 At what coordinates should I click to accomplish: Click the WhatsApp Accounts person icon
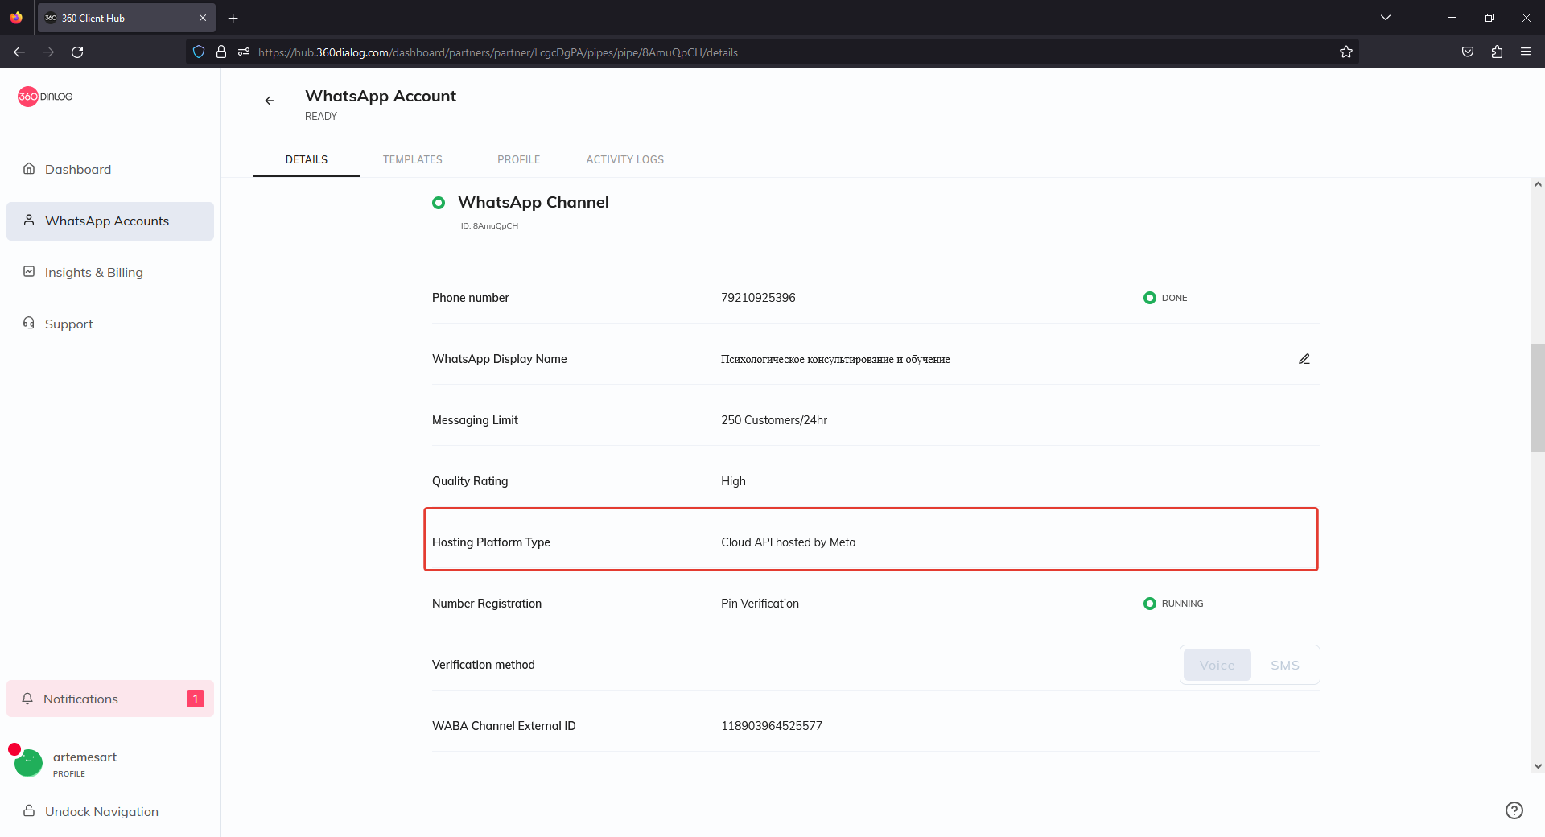click(x=29, y=220)
